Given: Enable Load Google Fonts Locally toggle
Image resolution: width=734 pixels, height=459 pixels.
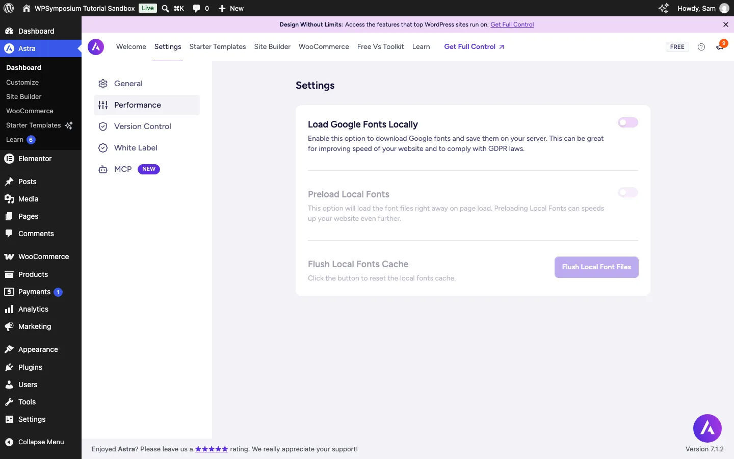Looking at the screenshot, I should tap(628, 122).
